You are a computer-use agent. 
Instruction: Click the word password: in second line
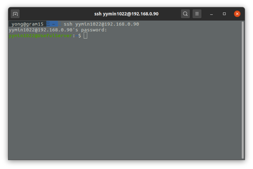coord(94,30)
